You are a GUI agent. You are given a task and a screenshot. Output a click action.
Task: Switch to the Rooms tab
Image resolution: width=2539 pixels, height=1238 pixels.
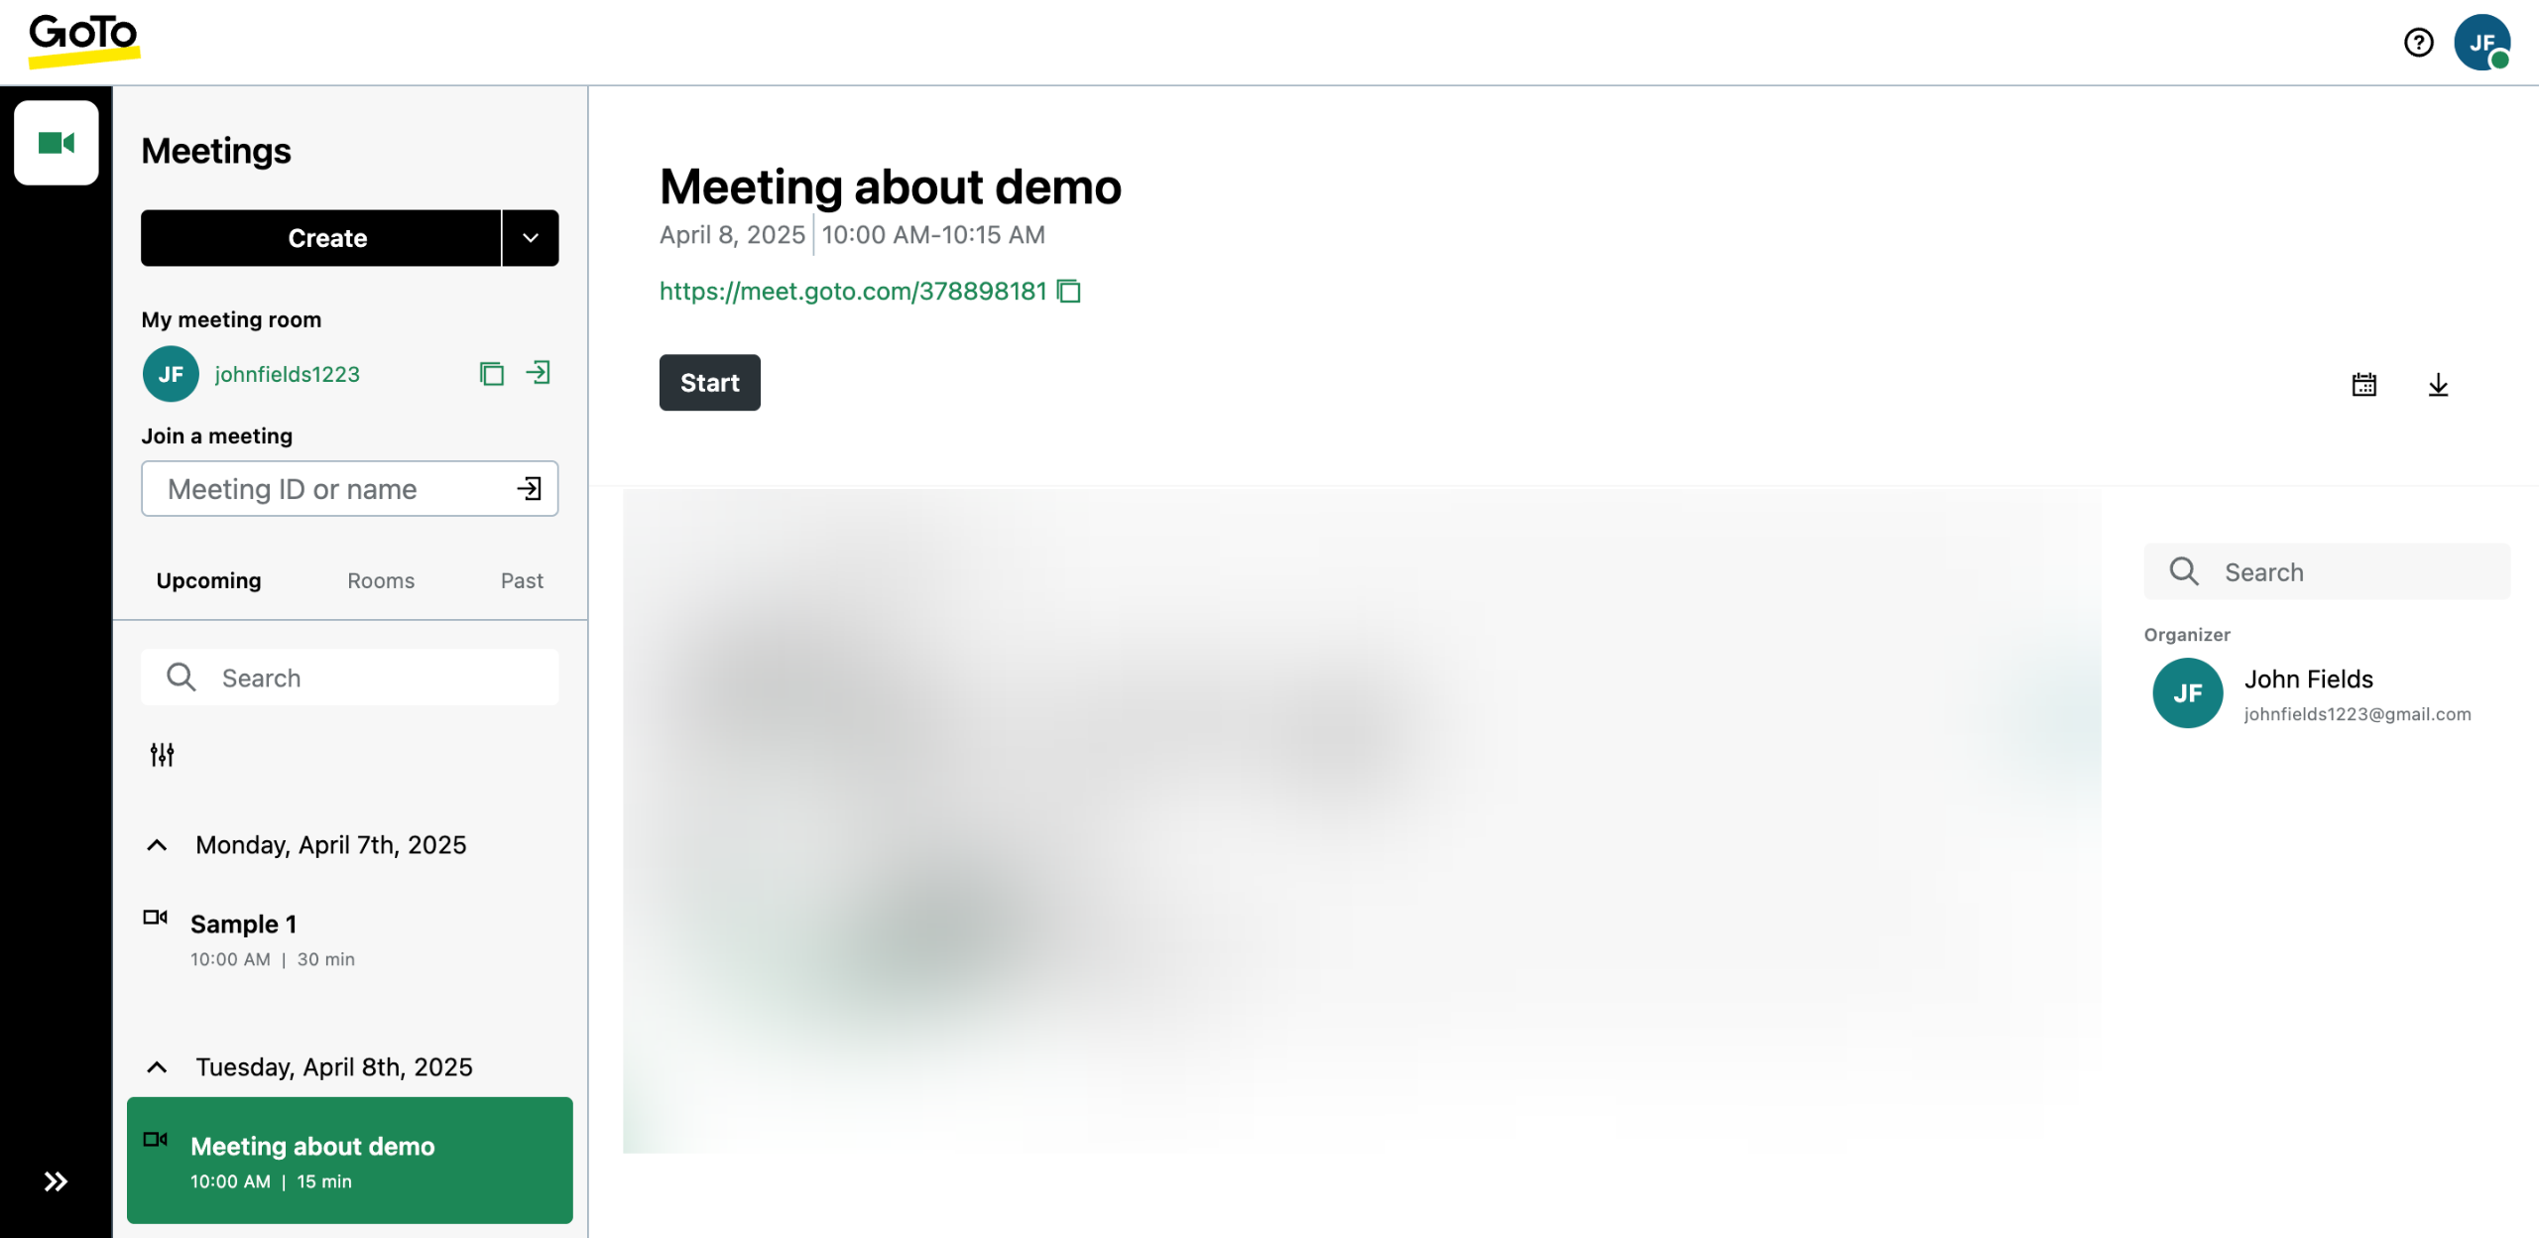381,580
